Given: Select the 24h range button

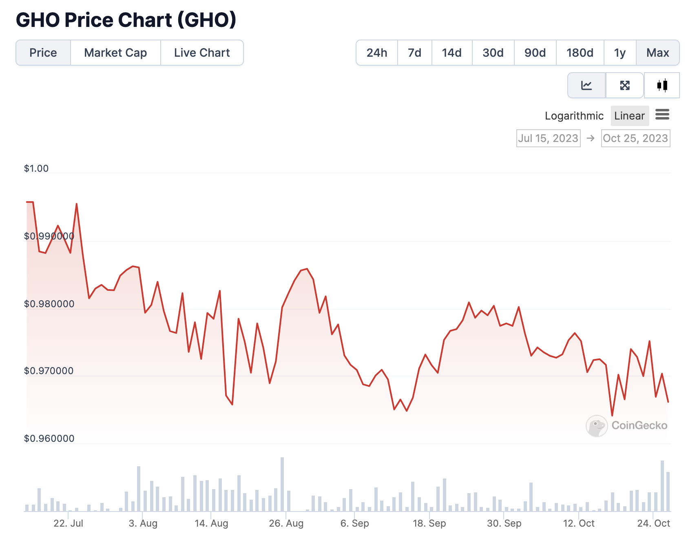Looking at the screenshot, I should [x=377, y=53].
